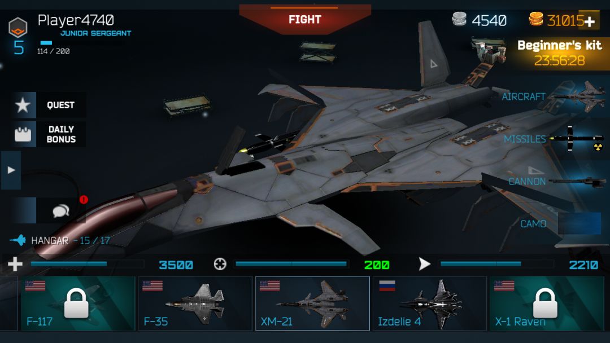This screenshot has width=610, height=343.
Task: Start battle with the FIGHT button
Action: [x=305, y=19]
